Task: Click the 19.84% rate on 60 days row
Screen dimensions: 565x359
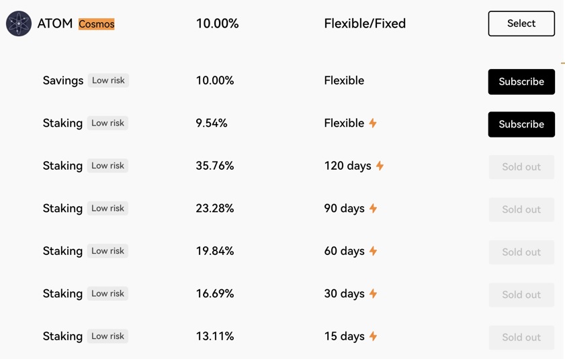Action: (x=215, y=251)
